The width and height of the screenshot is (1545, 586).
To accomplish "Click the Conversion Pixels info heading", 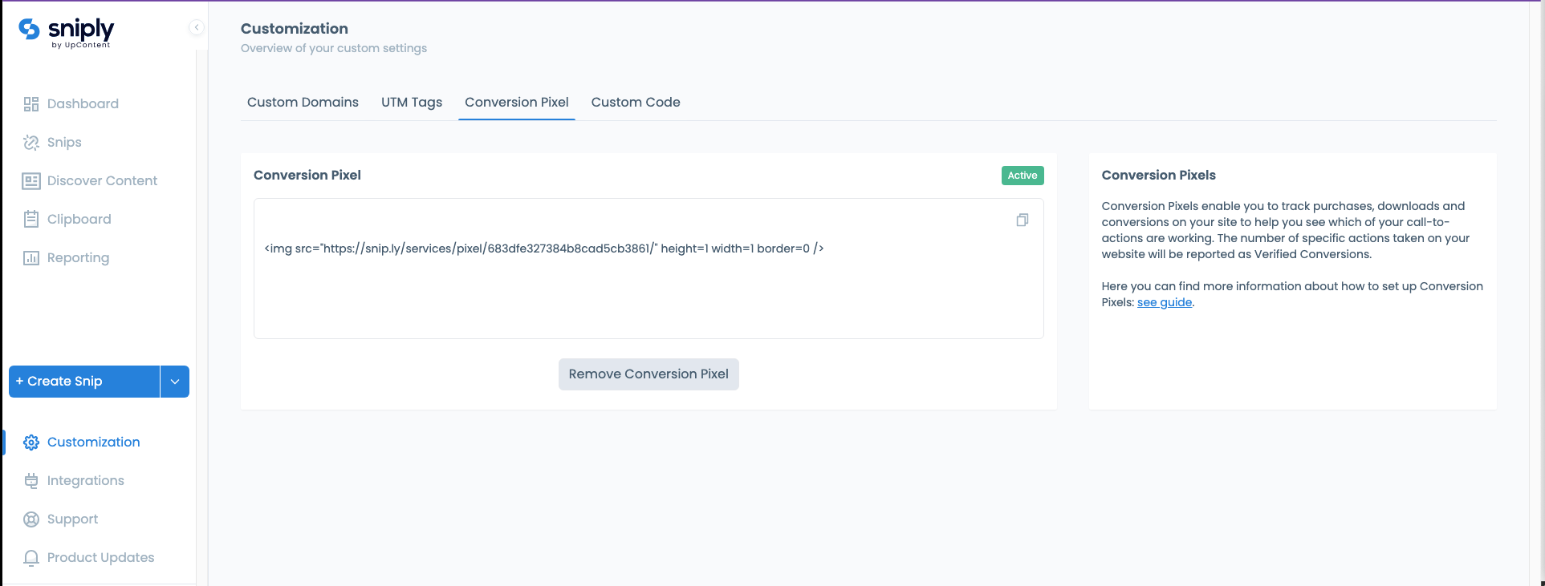I will [x=1158, y=175].
